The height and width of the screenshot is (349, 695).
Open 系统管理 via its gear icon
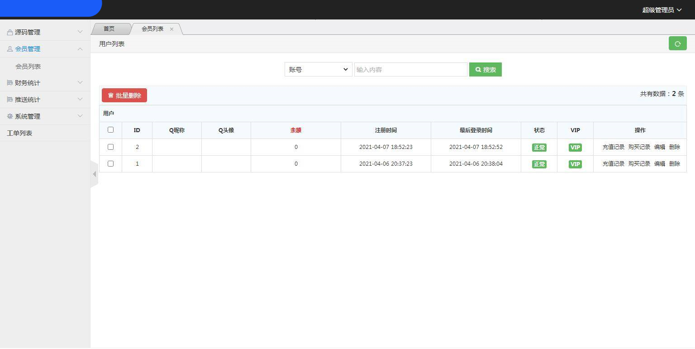click(9, 116)
